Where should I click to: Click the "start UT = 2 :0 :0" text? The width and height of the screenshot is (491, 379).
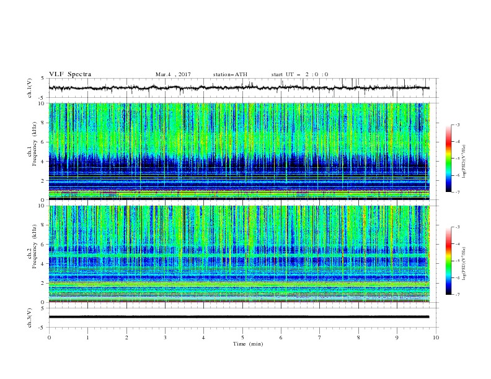[299, 74]
